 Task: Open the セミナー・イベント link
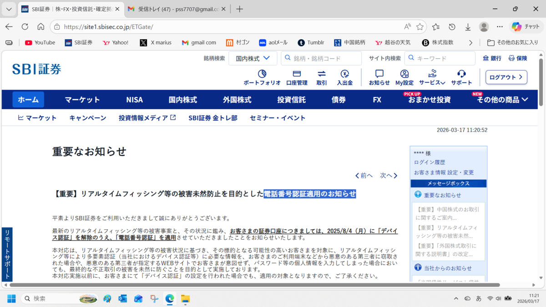(278, 118)
